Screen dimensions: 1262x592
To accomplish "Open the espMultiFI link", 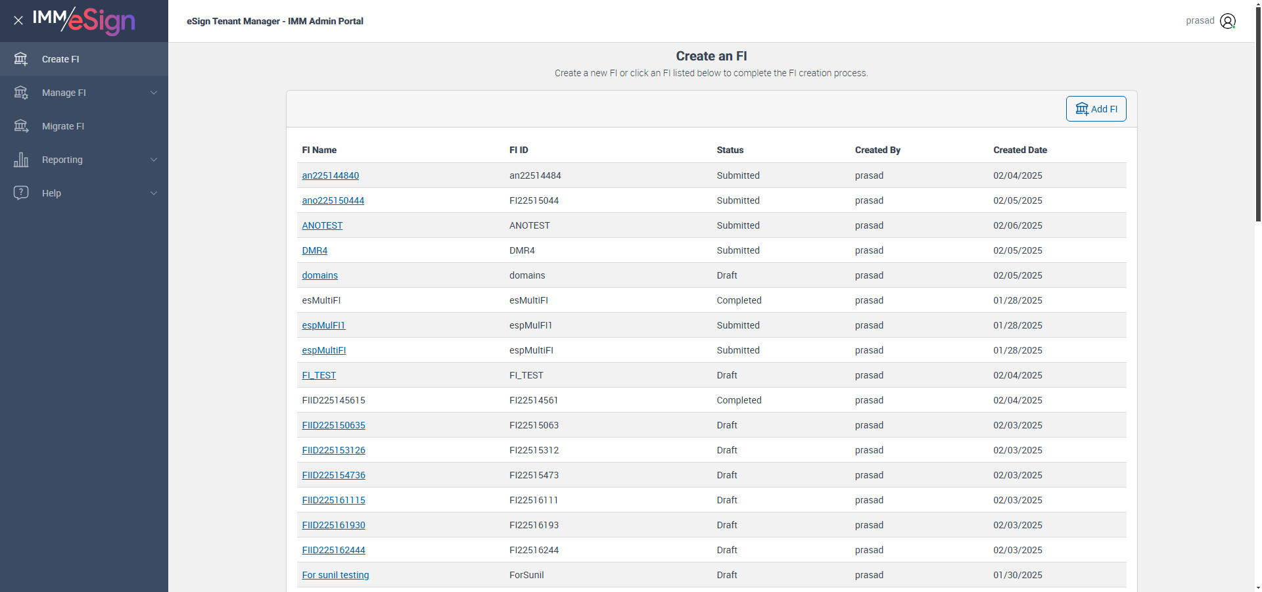I will (x=323, y=350).
